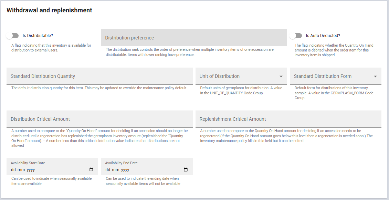389x200 pixels.
Task: Select month segment of Availability Start Date
Action: [22, 170]
